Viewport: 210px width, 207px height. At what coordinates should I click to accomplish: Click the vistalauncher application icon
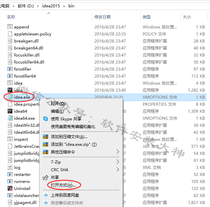click(10, 195)
